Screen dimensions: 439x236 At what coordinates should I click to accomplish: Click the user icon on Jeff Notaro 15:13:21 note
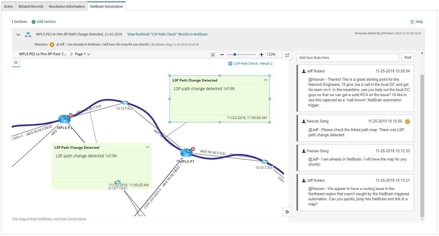pyautogui.click(x=304, y=181)
